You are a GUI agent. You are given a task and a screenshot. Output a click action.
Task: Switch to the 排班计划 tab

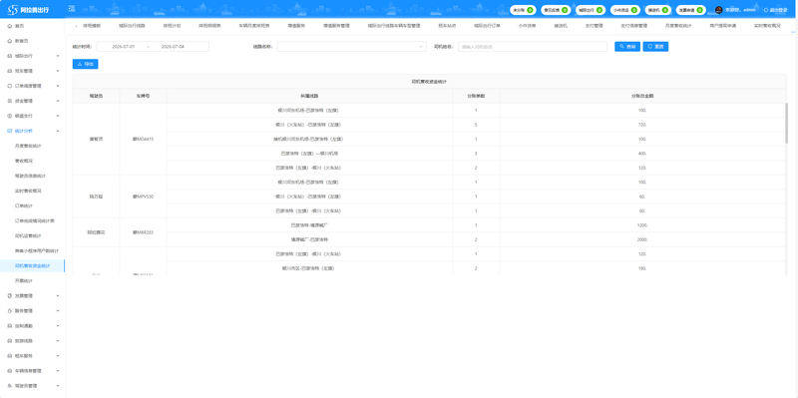coord(172,26)
